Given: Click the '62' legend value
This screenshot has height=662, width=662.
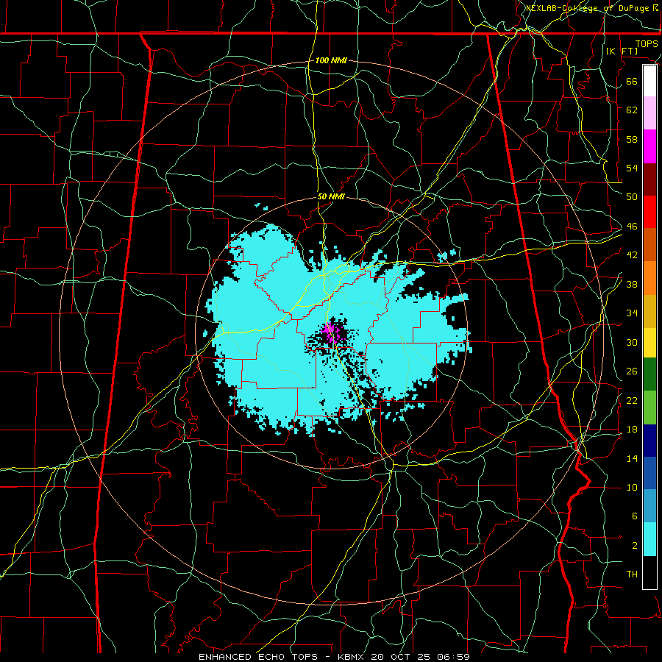Looking at the screenshot, I should [632, 110].
